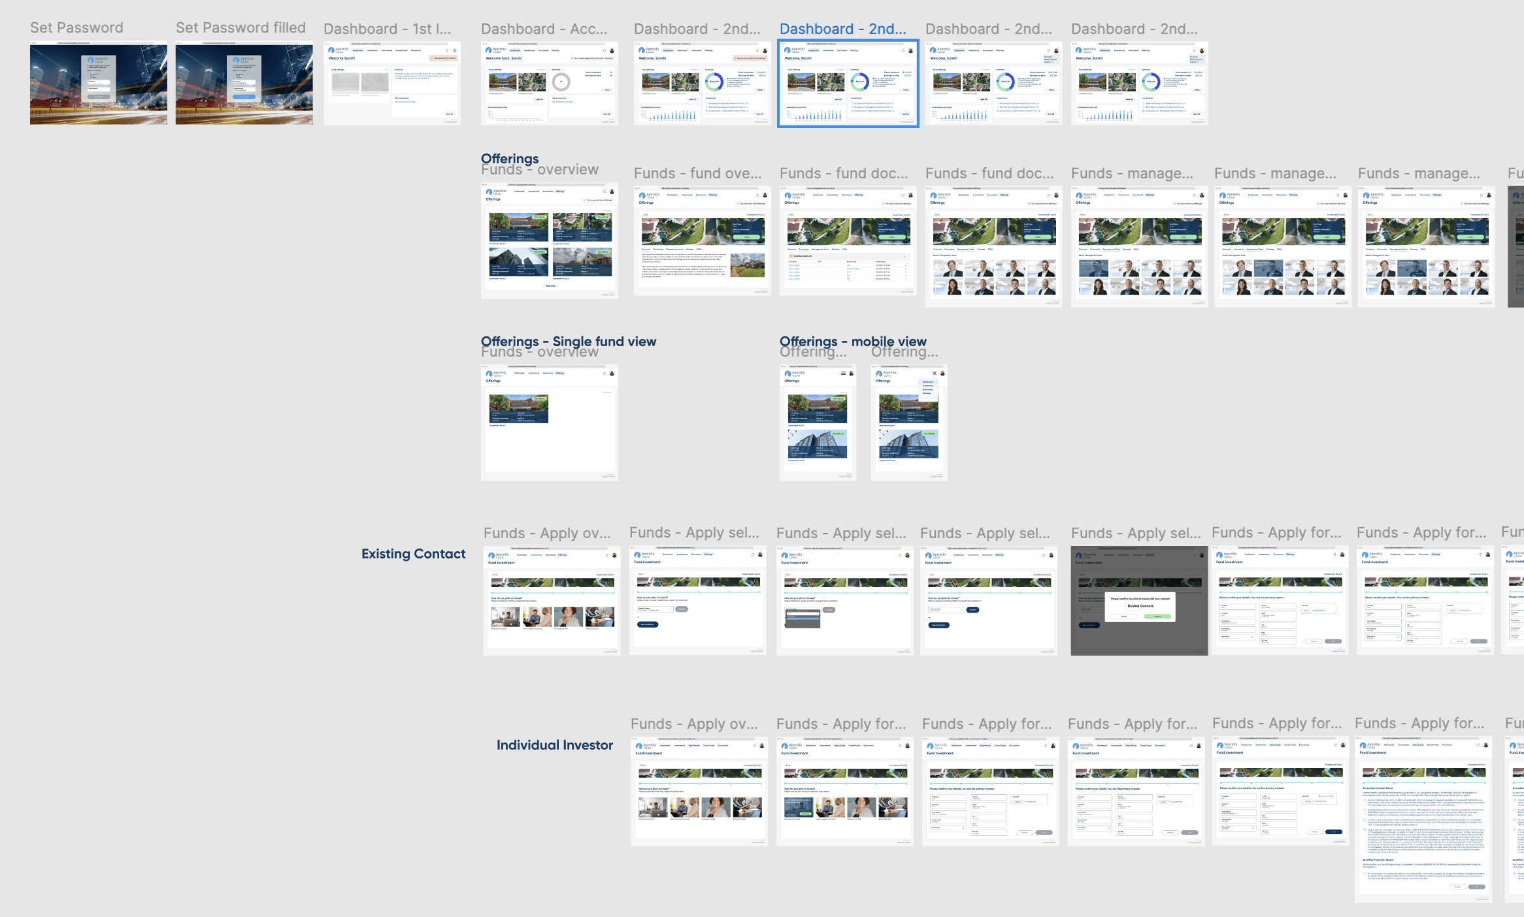Click hamburger menu icon in mobile Offerings frame

(843, 374)
